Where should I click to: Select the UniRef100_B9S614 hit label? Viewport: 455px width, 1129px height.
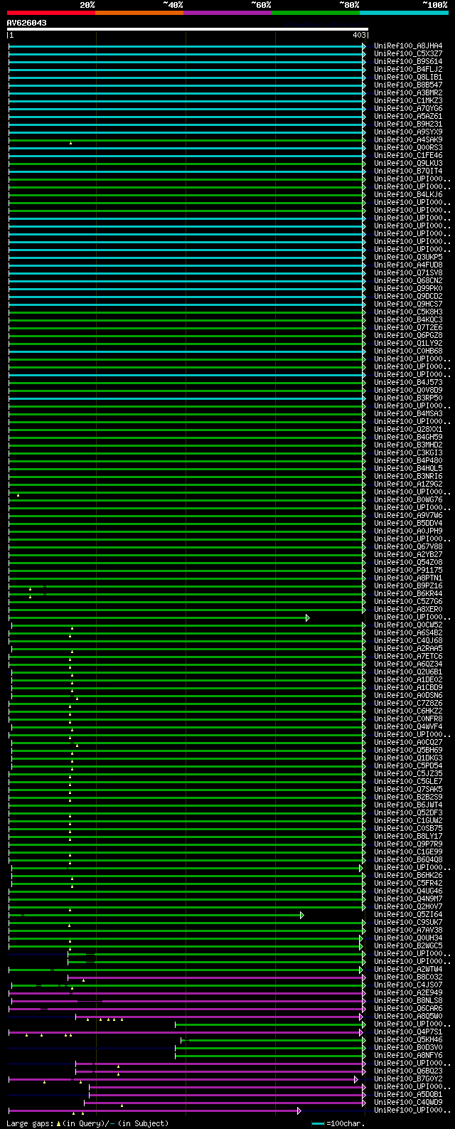click(408, 62)
